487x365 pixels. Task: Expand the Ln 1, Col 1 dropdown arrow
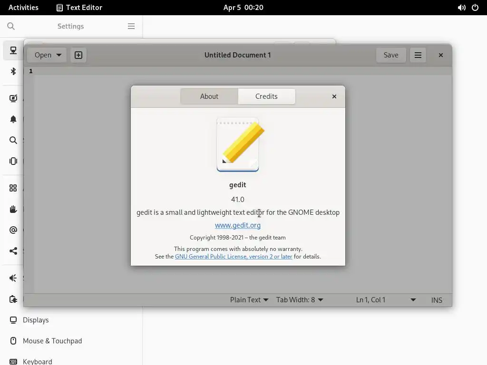[x=413, y=300]
